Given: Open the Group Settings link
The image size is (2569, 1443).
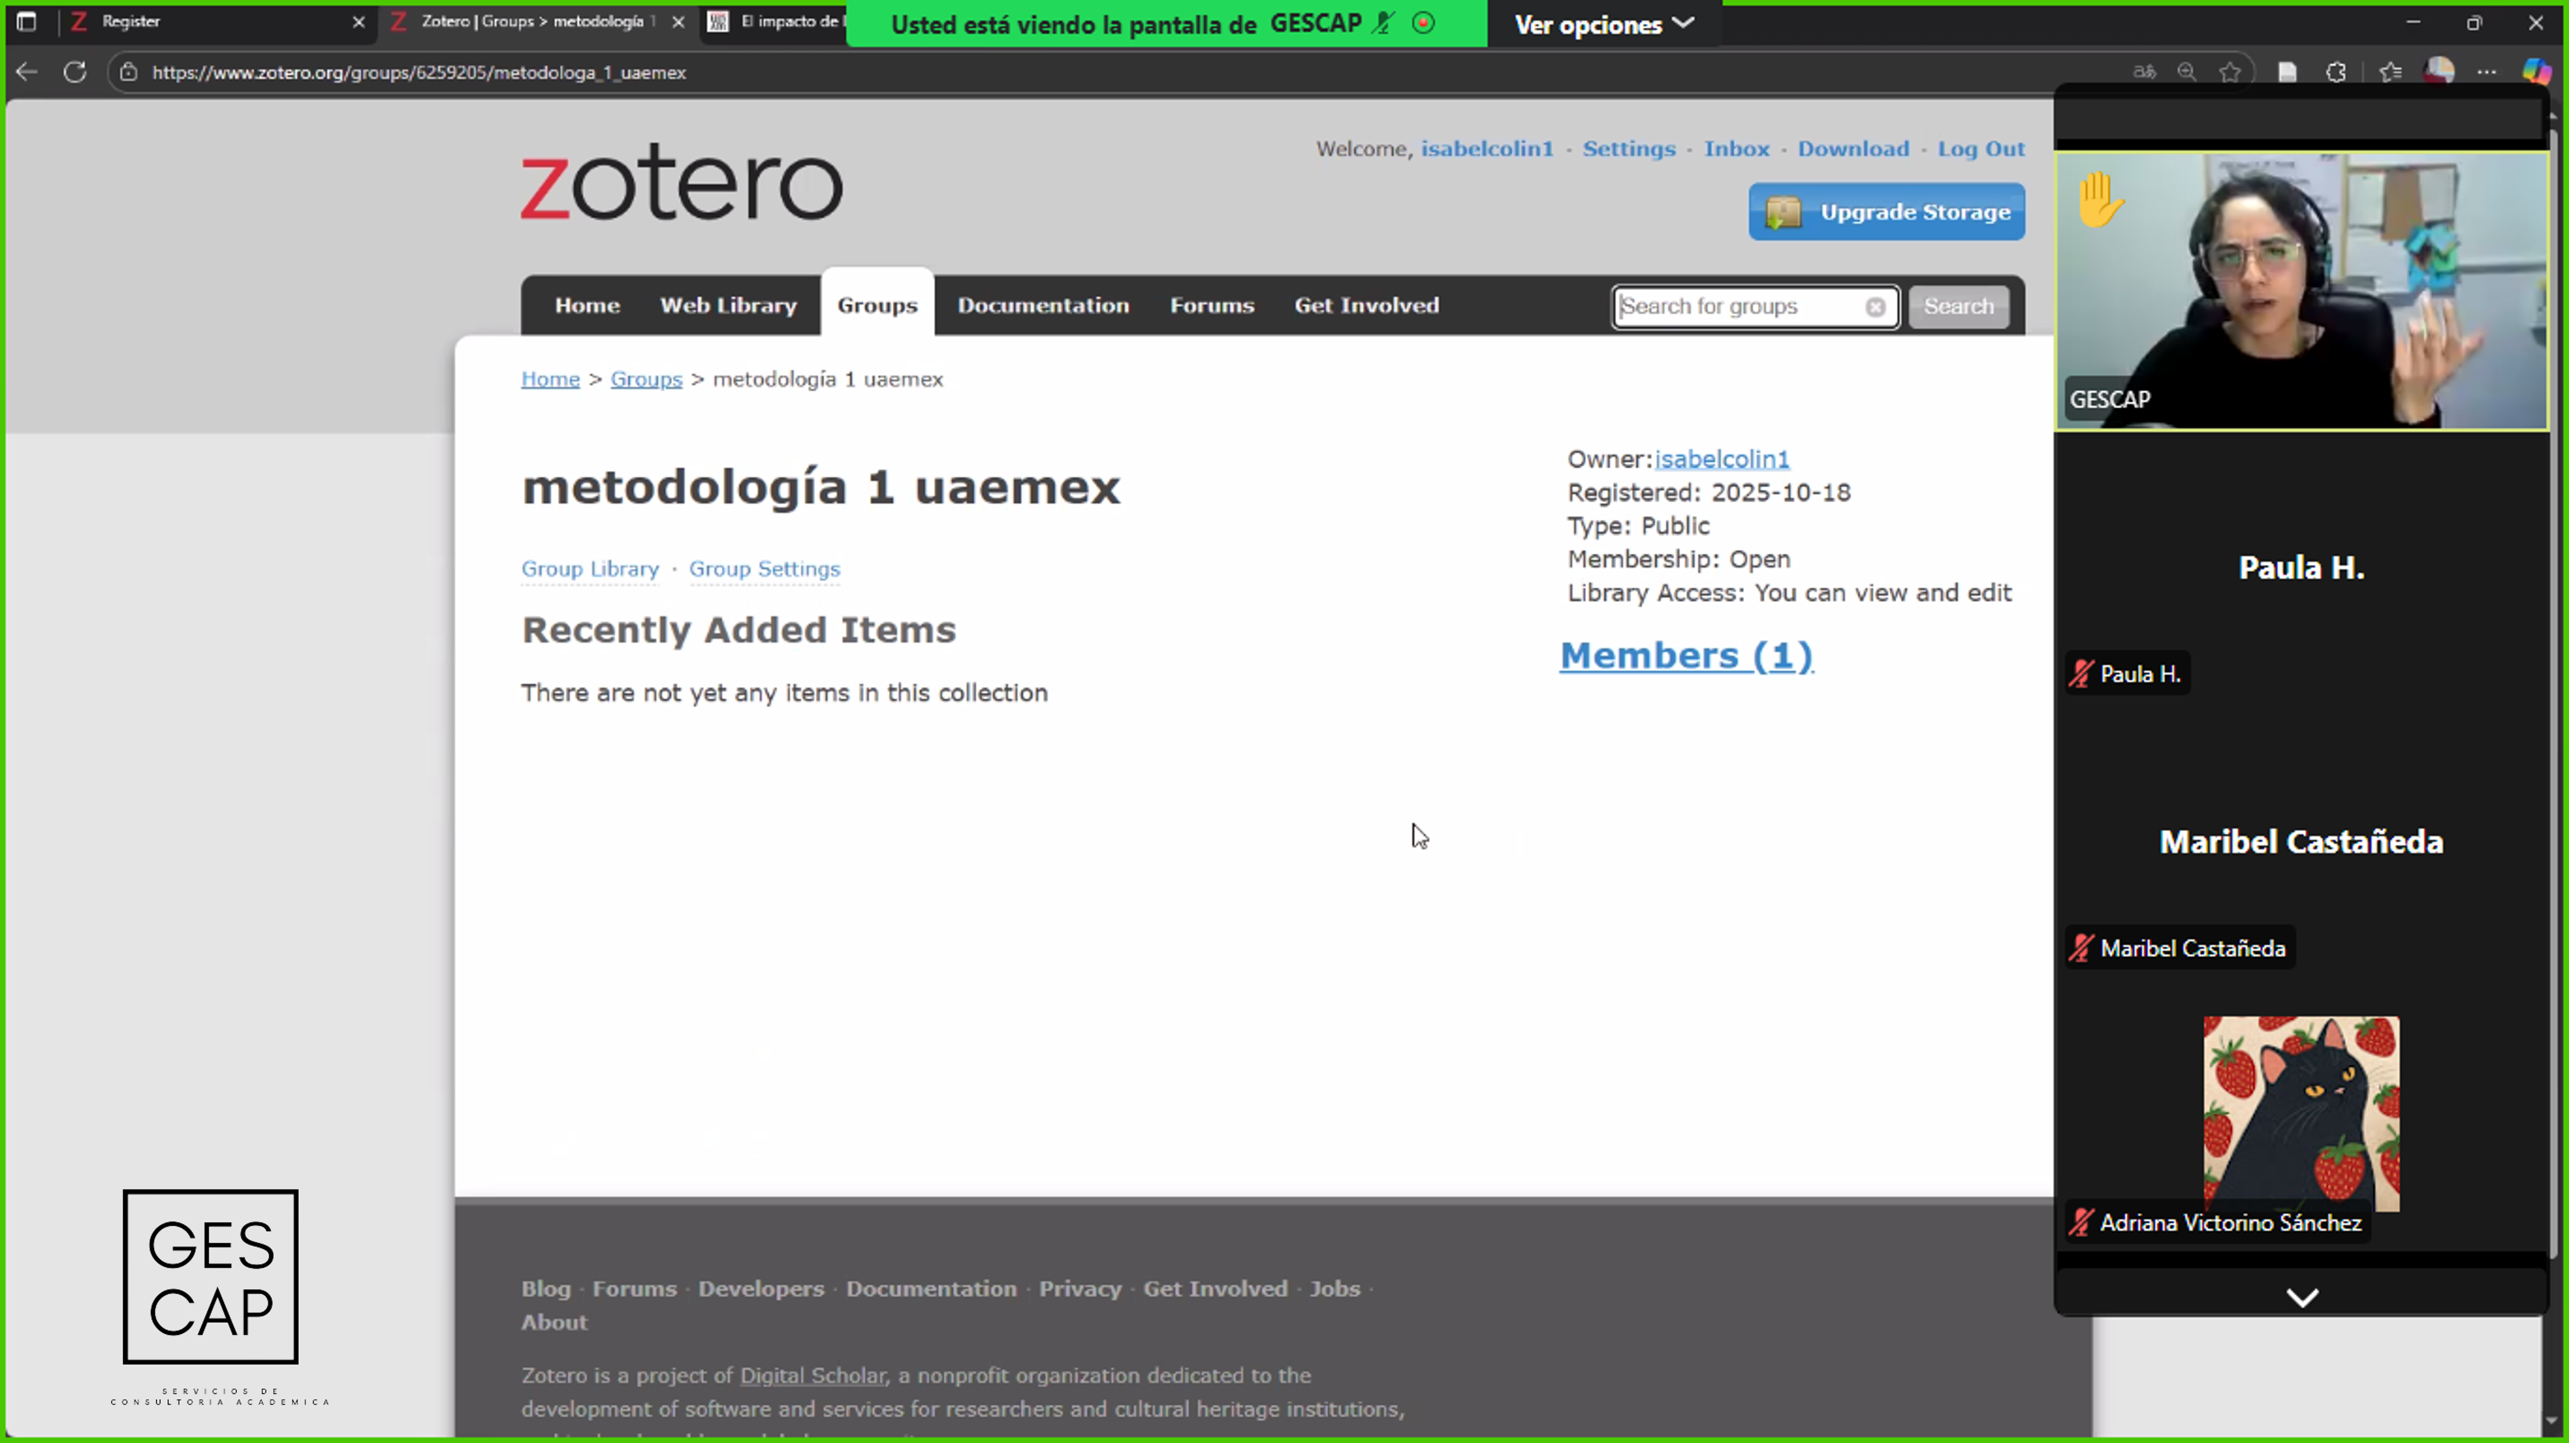Looking at the screenshot, I should tap(764, 569).
